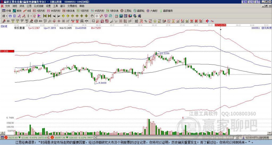Select the zigzag wave line tool
Screen dimensions: 272x145
coord(116,21)
